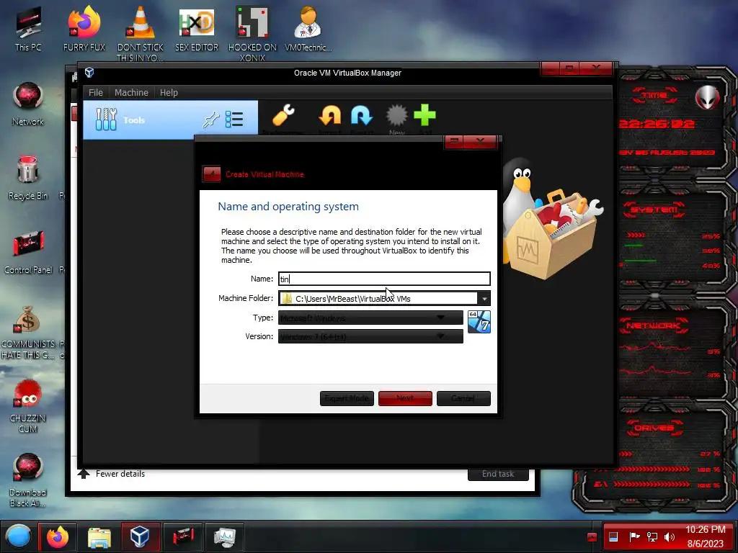Click the NETWORK gadget header
This screenshot has height=553, width=738.
[x=654, y=325]
